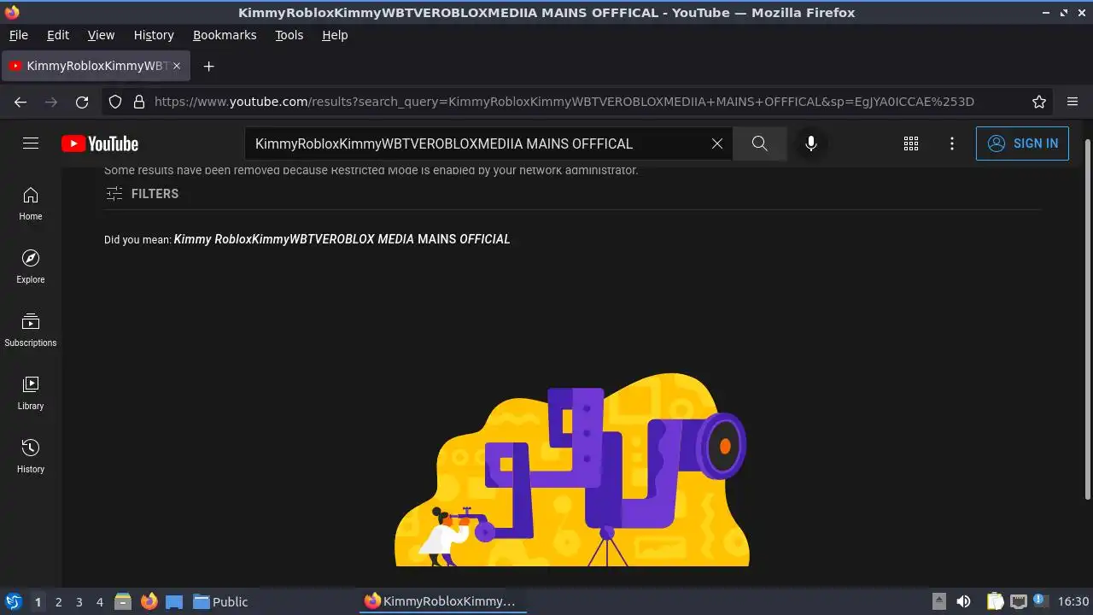This screenshot has height=615, width=1093.
Task: Open the File menu
Action: point(18,35)
